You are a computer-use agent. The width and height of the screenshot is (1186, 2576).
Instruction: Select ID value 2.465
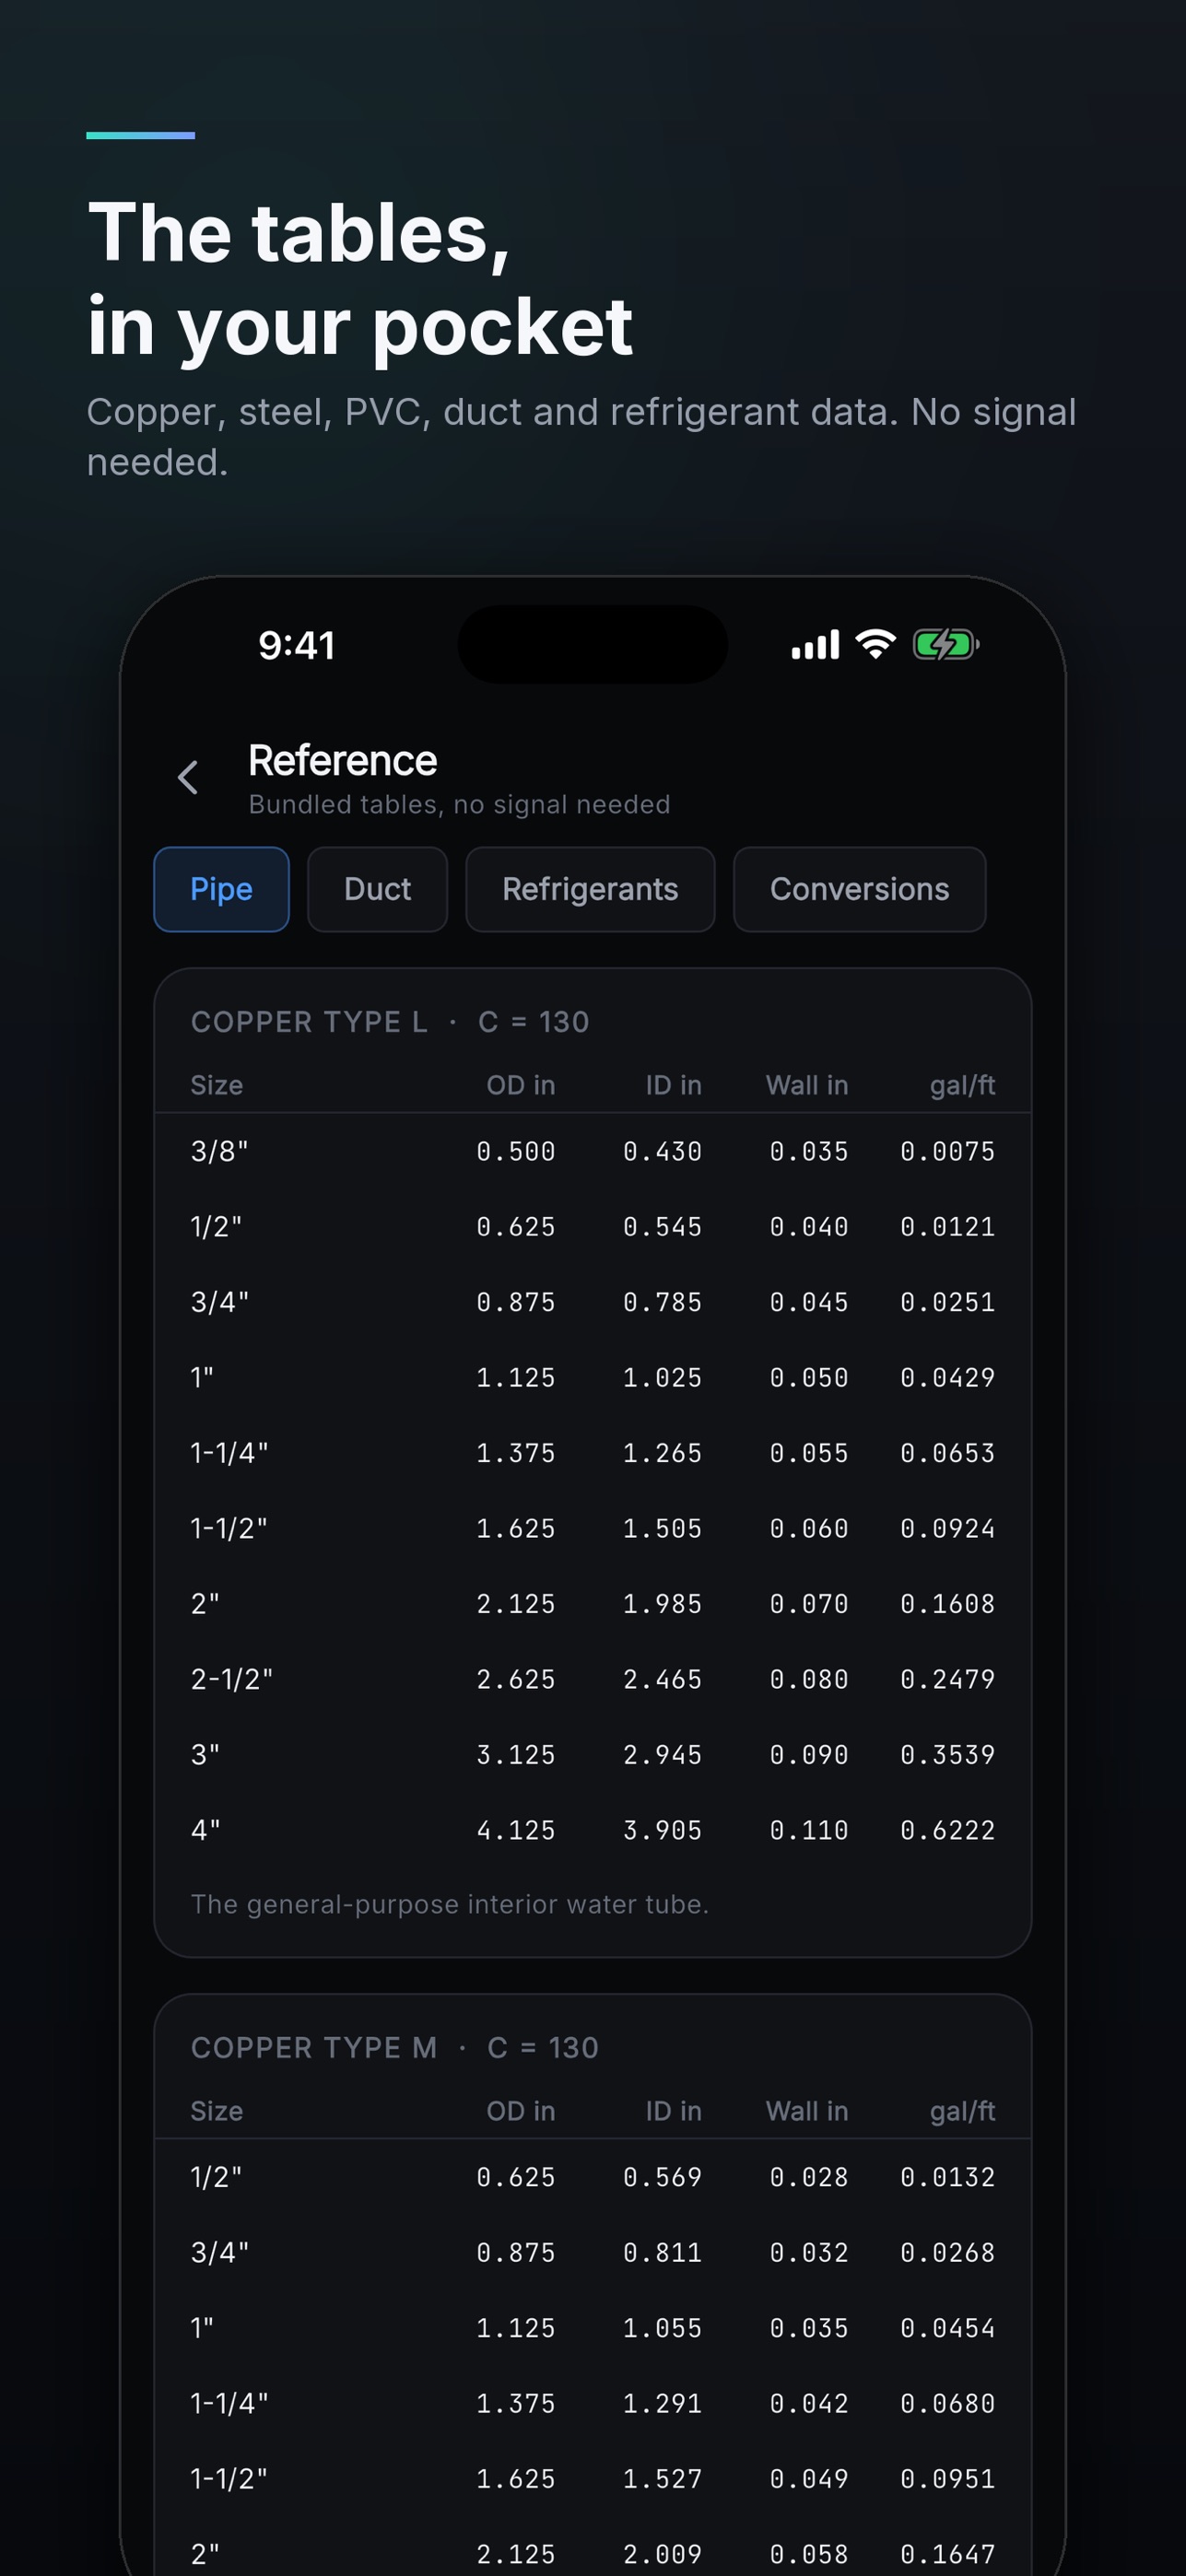coord(662,1679)
